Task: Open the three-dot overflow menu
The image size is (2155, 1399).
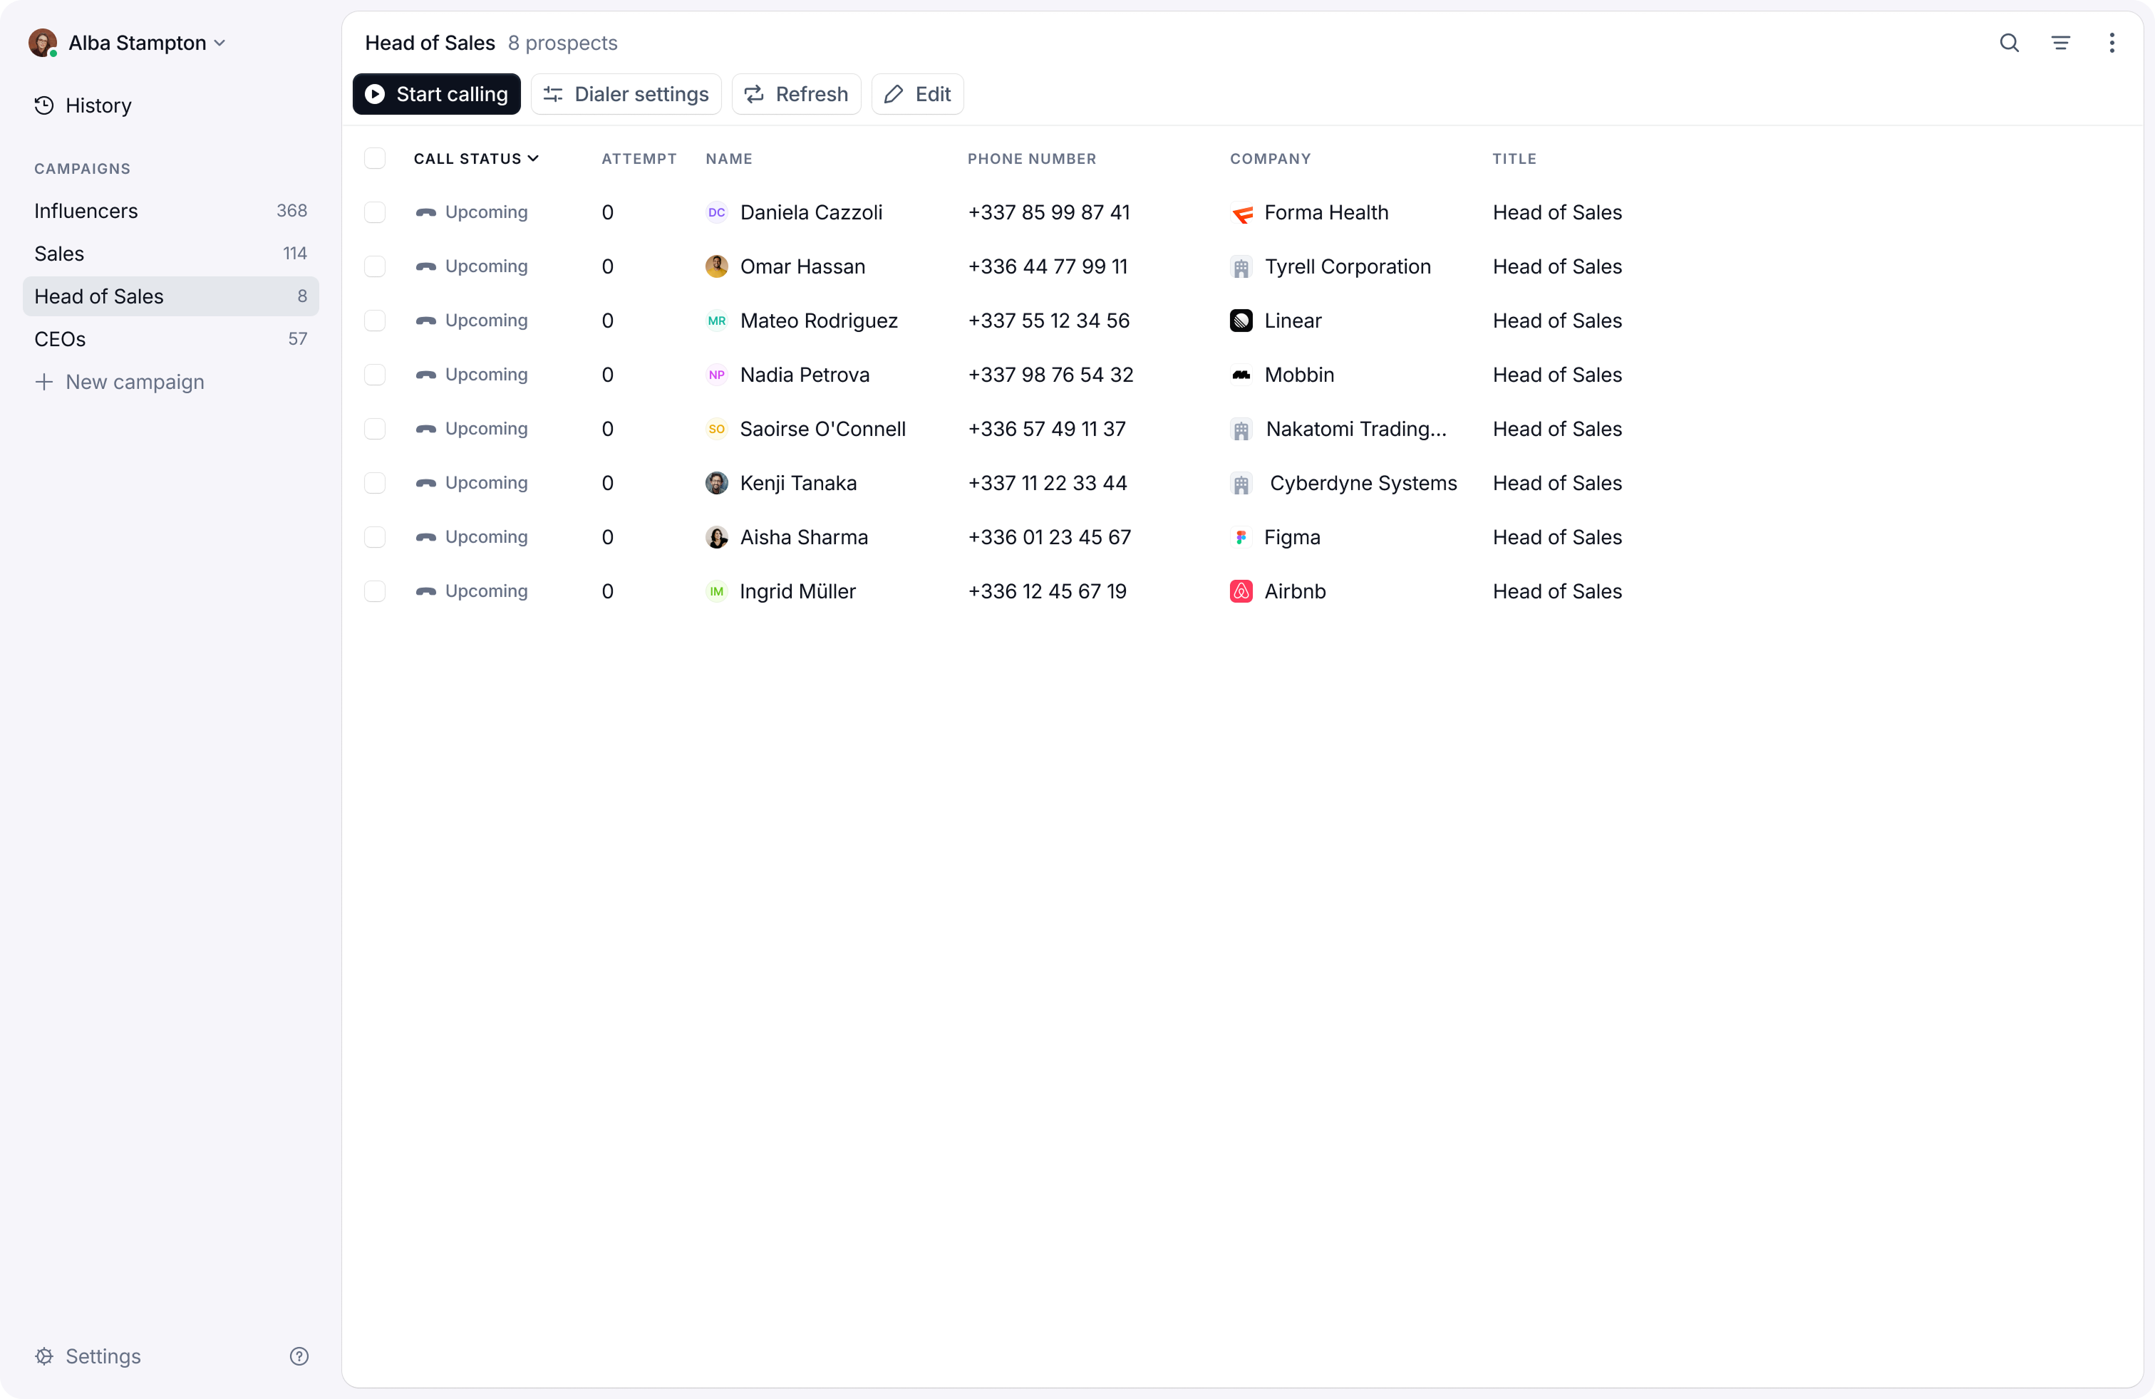Action: coord(2112,43)
